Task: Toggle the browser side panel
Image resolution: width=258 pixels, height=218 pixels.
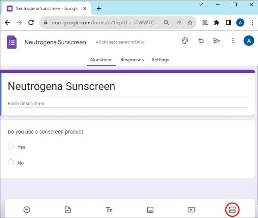Action: click(x=228, y=22)
